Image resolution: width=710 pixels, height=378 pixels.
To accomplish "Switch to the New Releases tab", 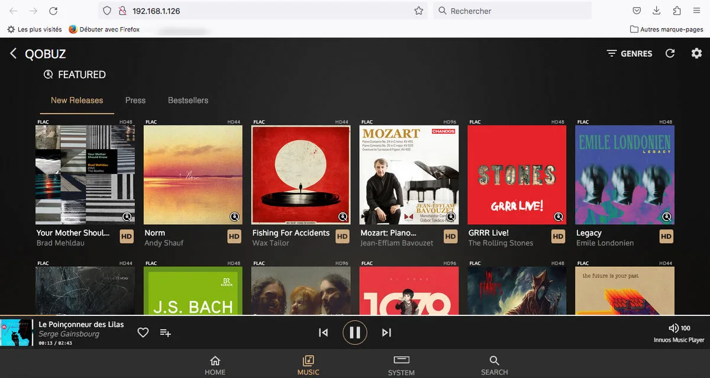I will [77, 101].
